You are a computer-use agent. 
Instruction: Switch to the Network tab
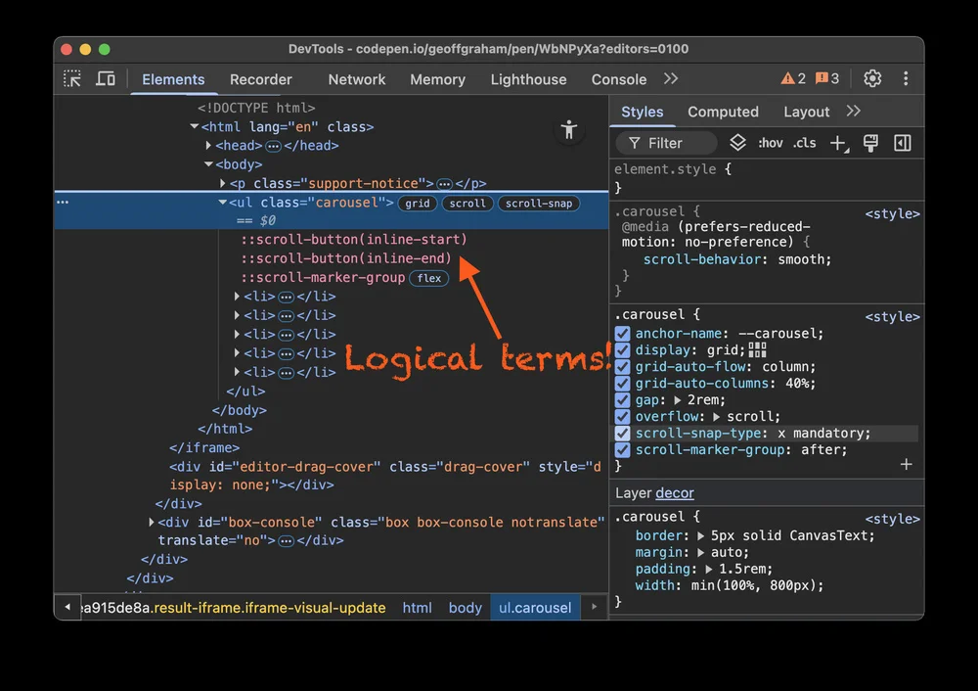pyautogui.click(x=357, y=79)
